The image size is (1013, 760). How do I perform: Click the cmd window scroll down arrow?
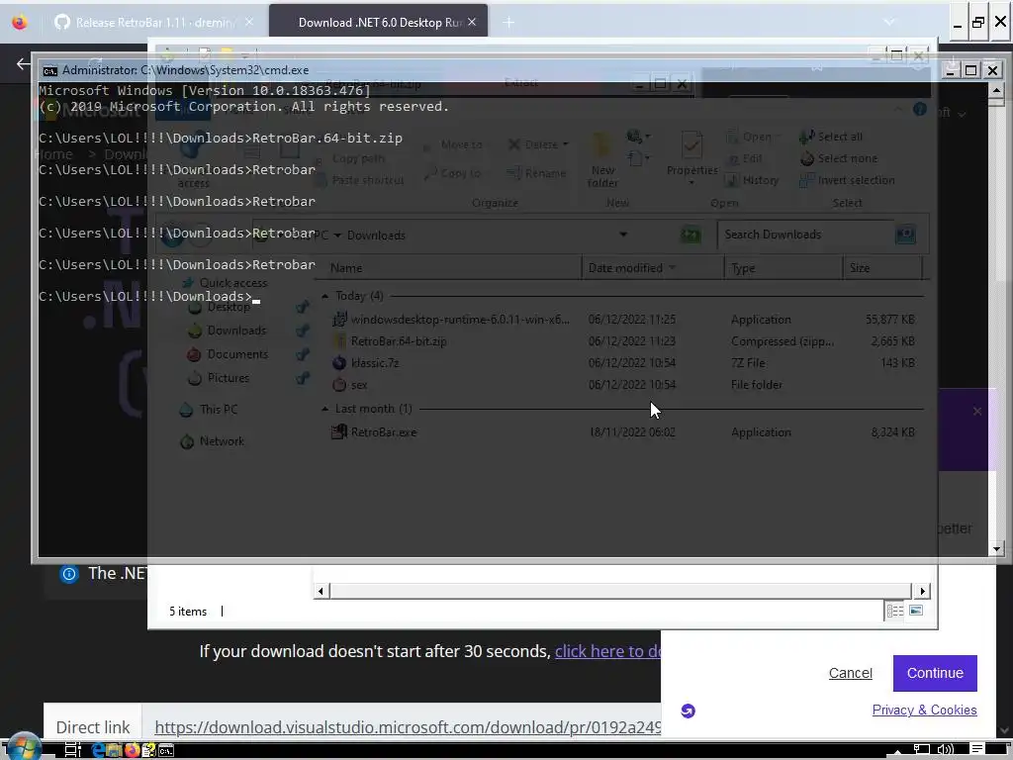click(996, 548)
